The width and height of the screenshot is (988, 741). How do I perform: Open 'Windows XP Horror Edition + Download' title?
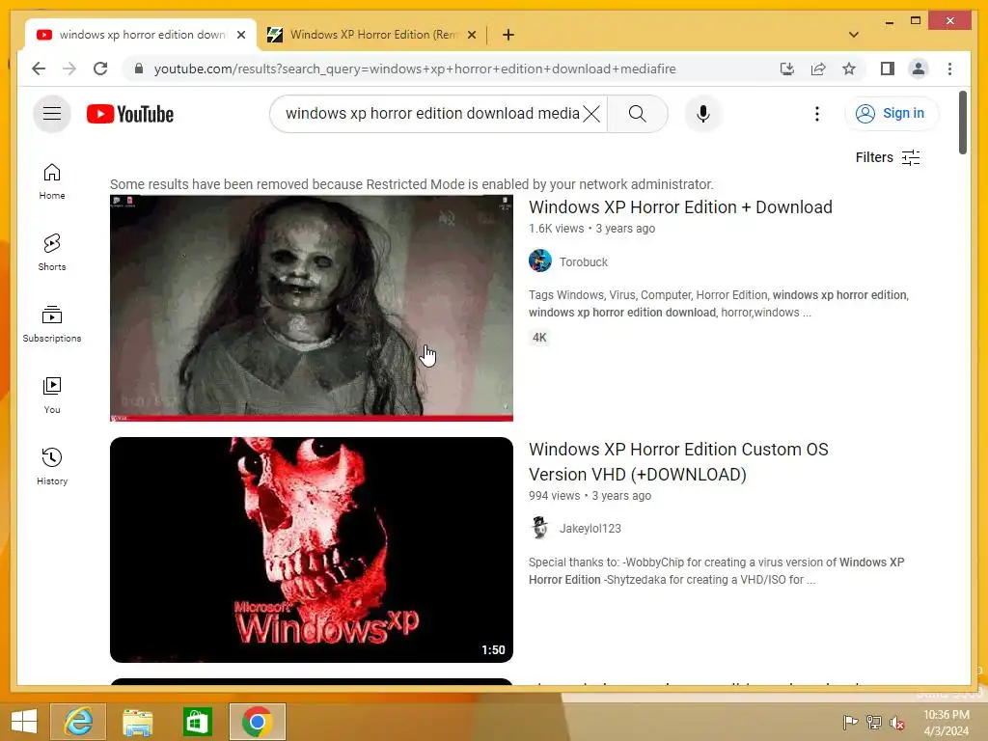click(x=680, y=207)
